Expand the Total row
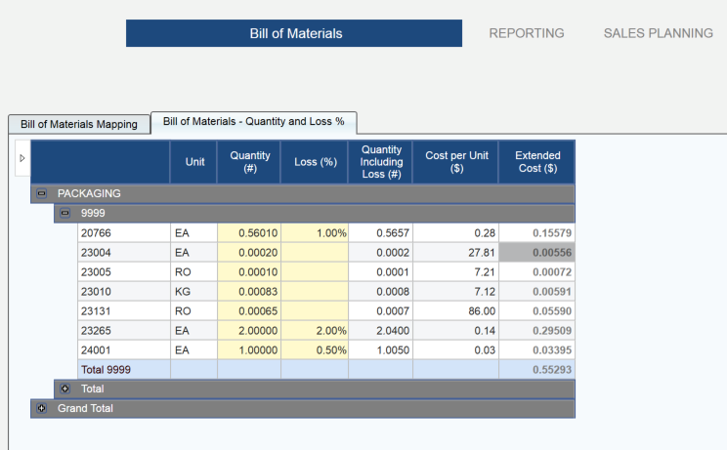Viewport: 727px width, 450px height. click(65, 389)
